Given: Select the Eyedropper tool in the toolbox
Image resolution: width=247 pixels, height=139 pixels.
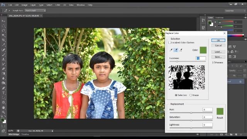Looking at the screenshot, I should (x=3, y=45).
